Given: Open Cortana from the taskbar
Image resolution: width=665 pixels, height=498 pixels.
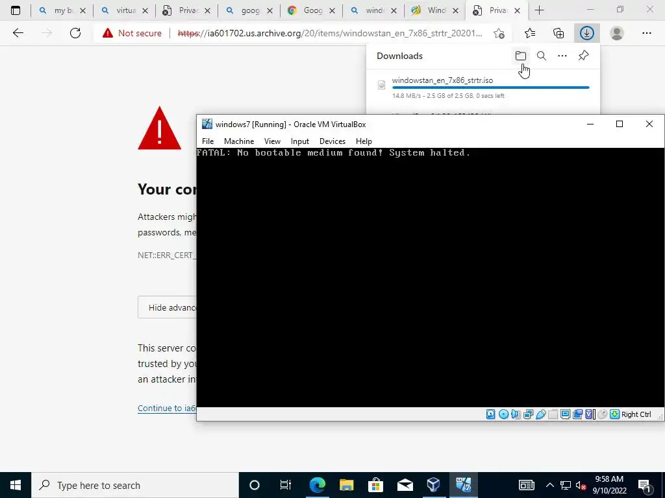Looking at the screenshot, I should tap(255, 485).
